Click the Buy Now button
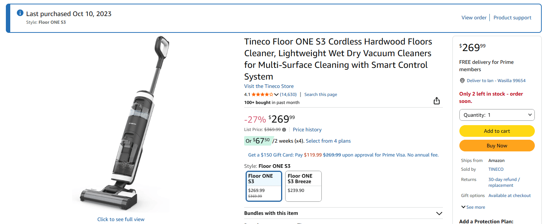This screenshot has width=552, height=224. 497,146
